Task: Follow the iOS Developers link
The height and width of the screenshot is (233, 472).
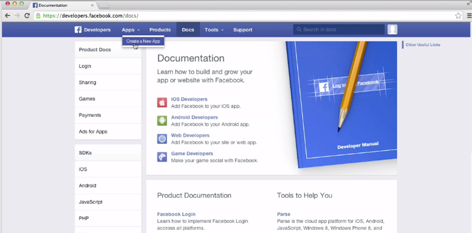Action: pyautogui.click(x=189, y=99)
